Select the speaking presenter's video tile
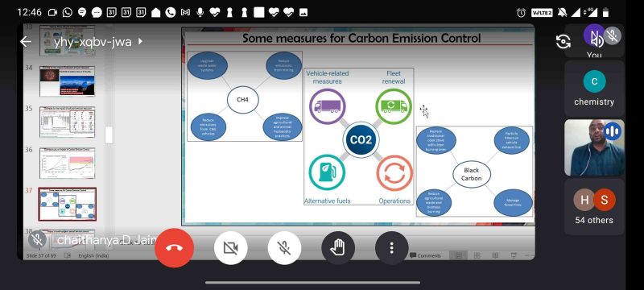This screenshot has height=290, width=644. pyautogui.click(x=594, y=148)
